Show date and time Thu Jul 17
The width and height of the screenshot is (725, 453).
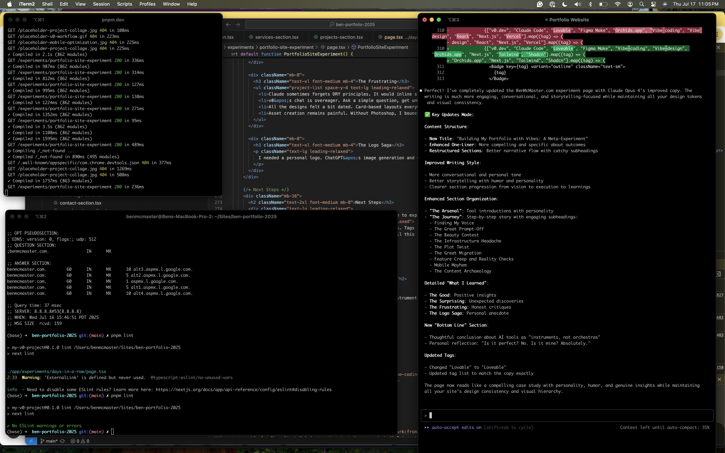(696, 4)
